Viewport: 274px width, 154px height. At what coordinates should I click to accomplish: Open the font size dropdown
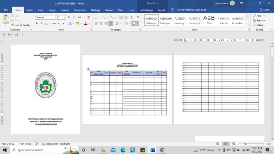[64, 17]
